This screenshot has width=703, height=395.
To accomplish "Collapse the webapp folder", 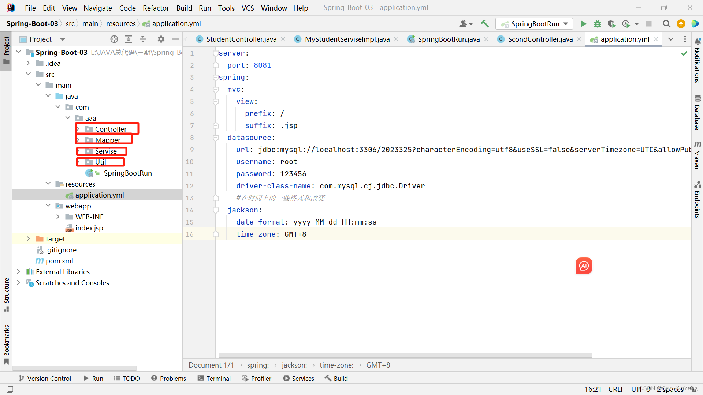I will 48,206.
